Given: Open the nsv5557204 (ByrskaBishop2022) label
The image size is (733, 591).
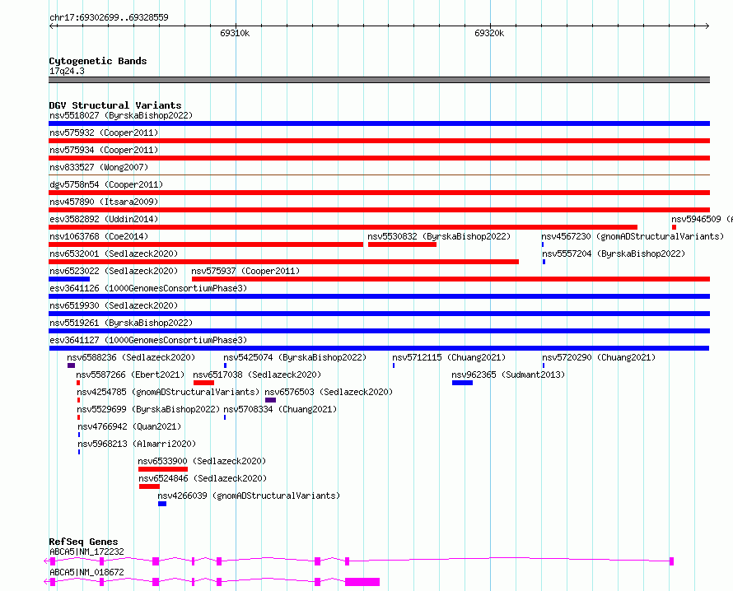Looking at the screenshot, I should pos(614,254).
